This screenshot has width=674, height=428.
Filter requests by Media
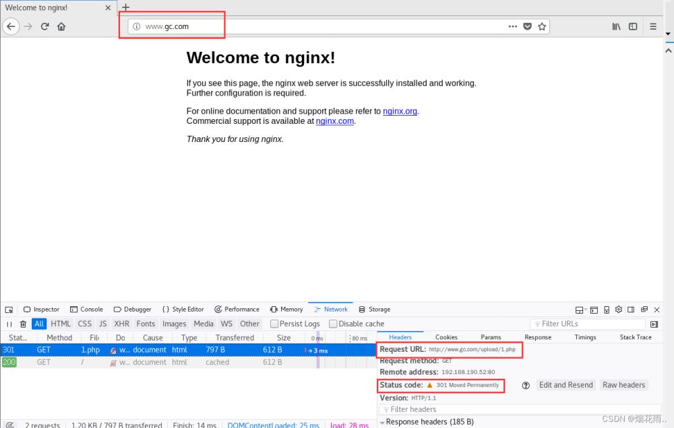point(204,324)
